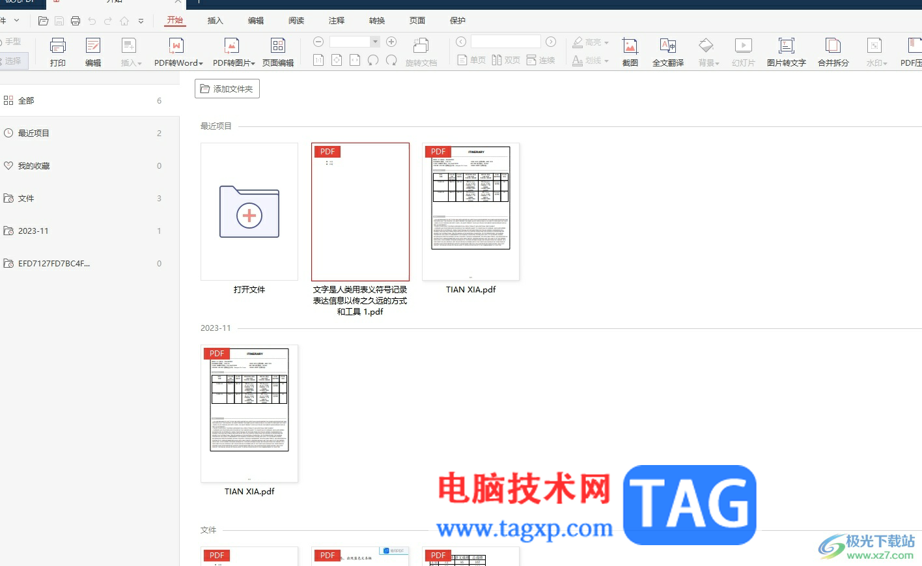Select 我的收藏 favorites in the sidebar
922x566 pixels.
[89, 165]
